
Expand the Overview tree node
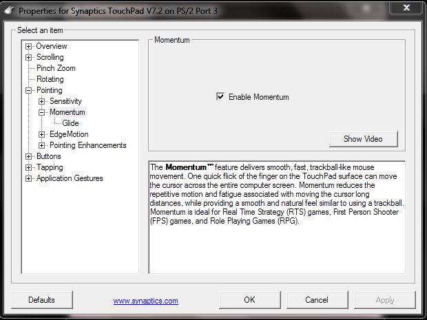[x=28, y=46]
